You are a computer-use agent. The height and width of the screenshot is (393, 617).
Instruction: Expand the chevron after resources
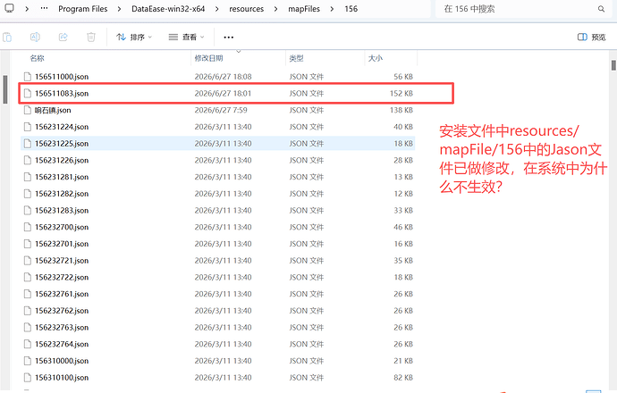275,9
